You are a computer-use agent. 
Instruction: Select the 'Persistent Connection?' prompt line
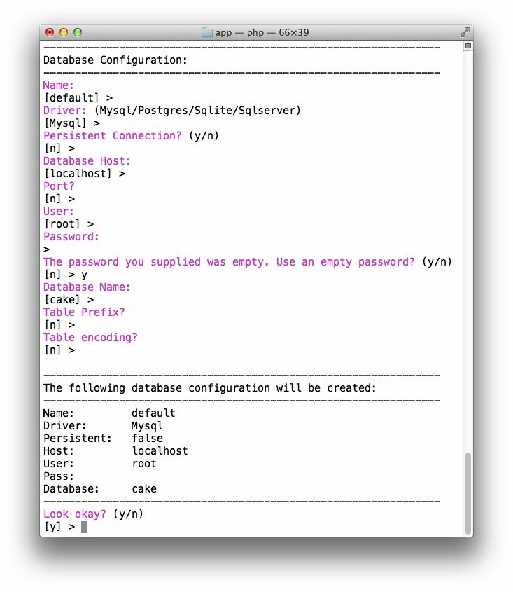point(112,136)
